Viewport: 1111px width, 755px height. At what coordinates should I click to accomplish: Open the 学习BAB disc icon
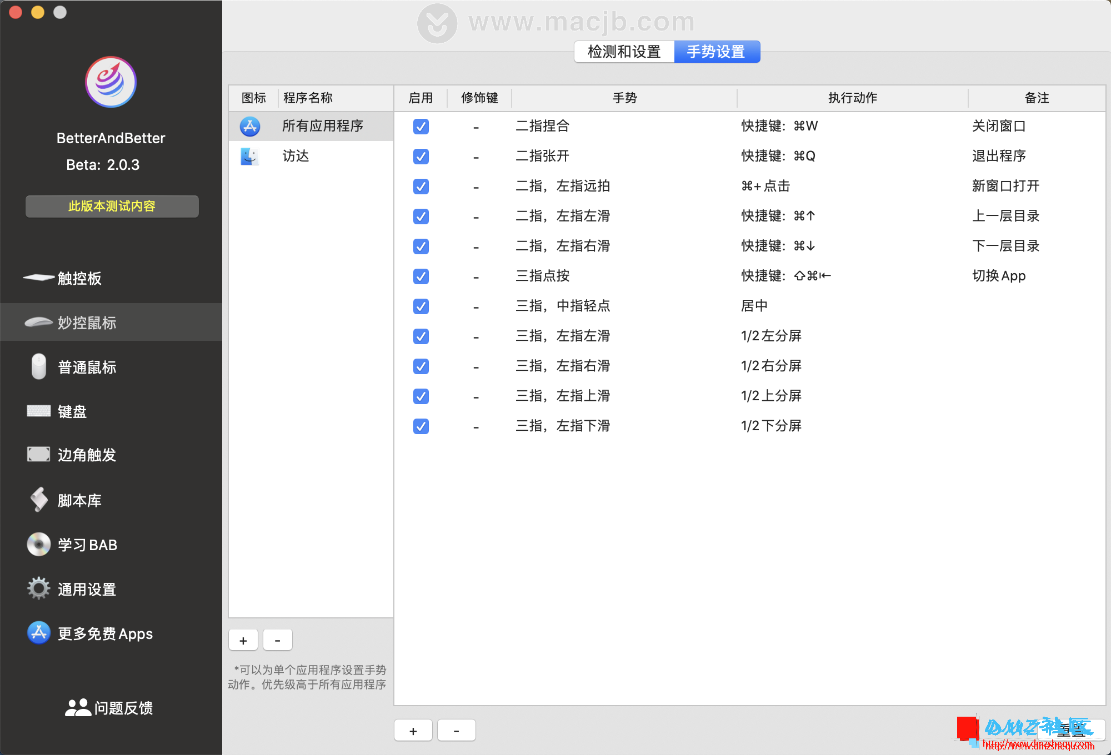coord(38,544)
